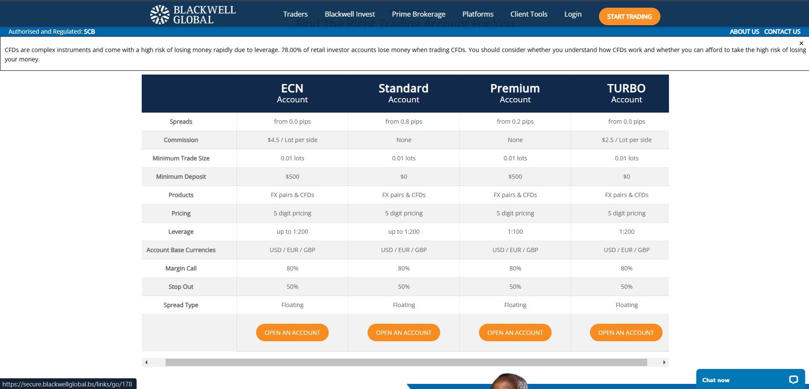
Task: Click the Blackwell Global logo
Action: point(193,15)
